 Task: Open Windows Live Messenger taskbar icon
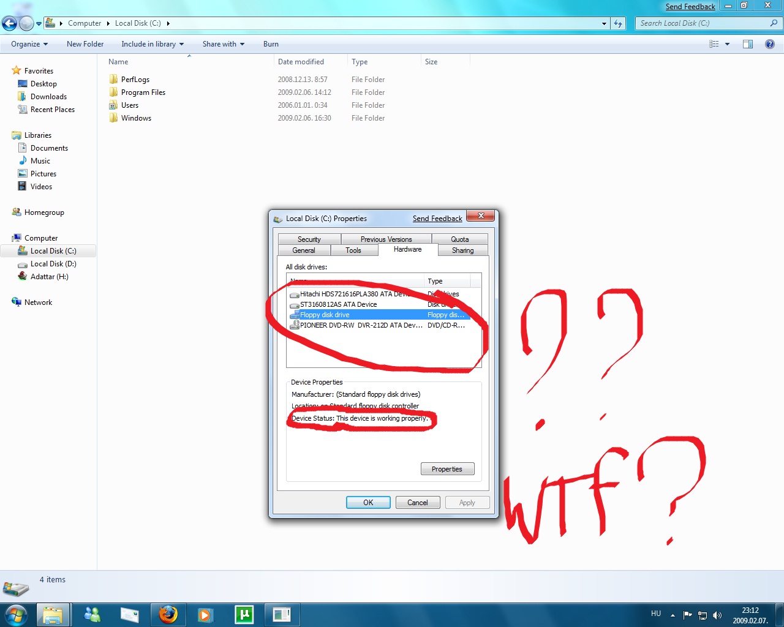click(x=92, y=614)
